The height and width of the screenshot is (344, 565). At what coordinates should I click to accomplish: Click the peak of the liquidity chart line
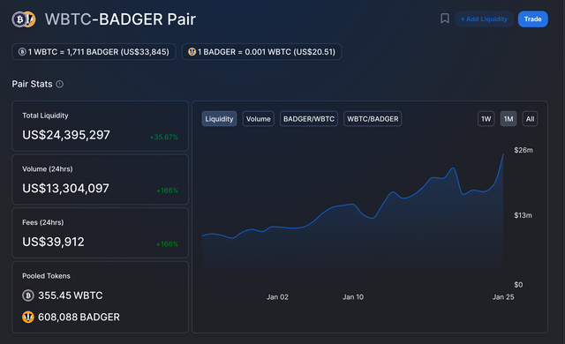[x=503, y=154]
